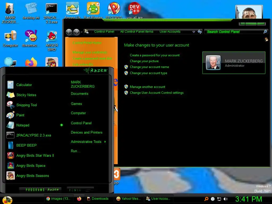The width and height of the screenshot is (272, 204).
Task: Open Bad Piggies desktop shortcut
Action: [x=93, y=10]
